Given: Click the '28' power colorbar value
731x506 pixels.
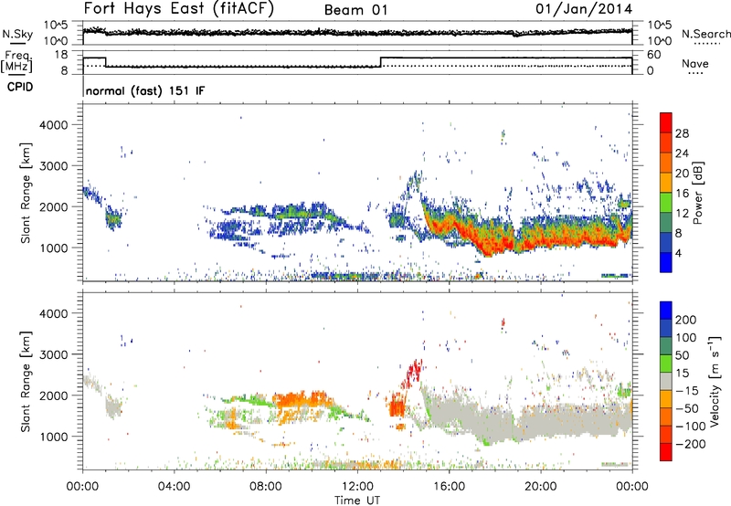Looking at the screenshot, I should point(682,133).
